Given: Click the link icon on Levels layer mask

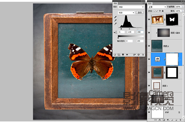Looking at the screenshot, I should coord(164,59).
